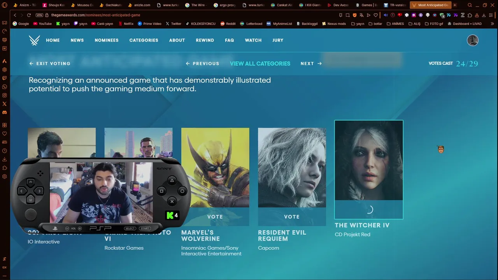
Task: Click the snapshot capture icon in toolbar
Action: (x=347, y=15)
